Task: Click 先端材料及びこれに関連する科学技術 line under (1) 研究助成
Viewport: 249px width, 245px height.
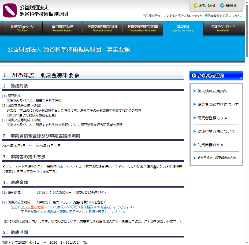Action: 34,101
